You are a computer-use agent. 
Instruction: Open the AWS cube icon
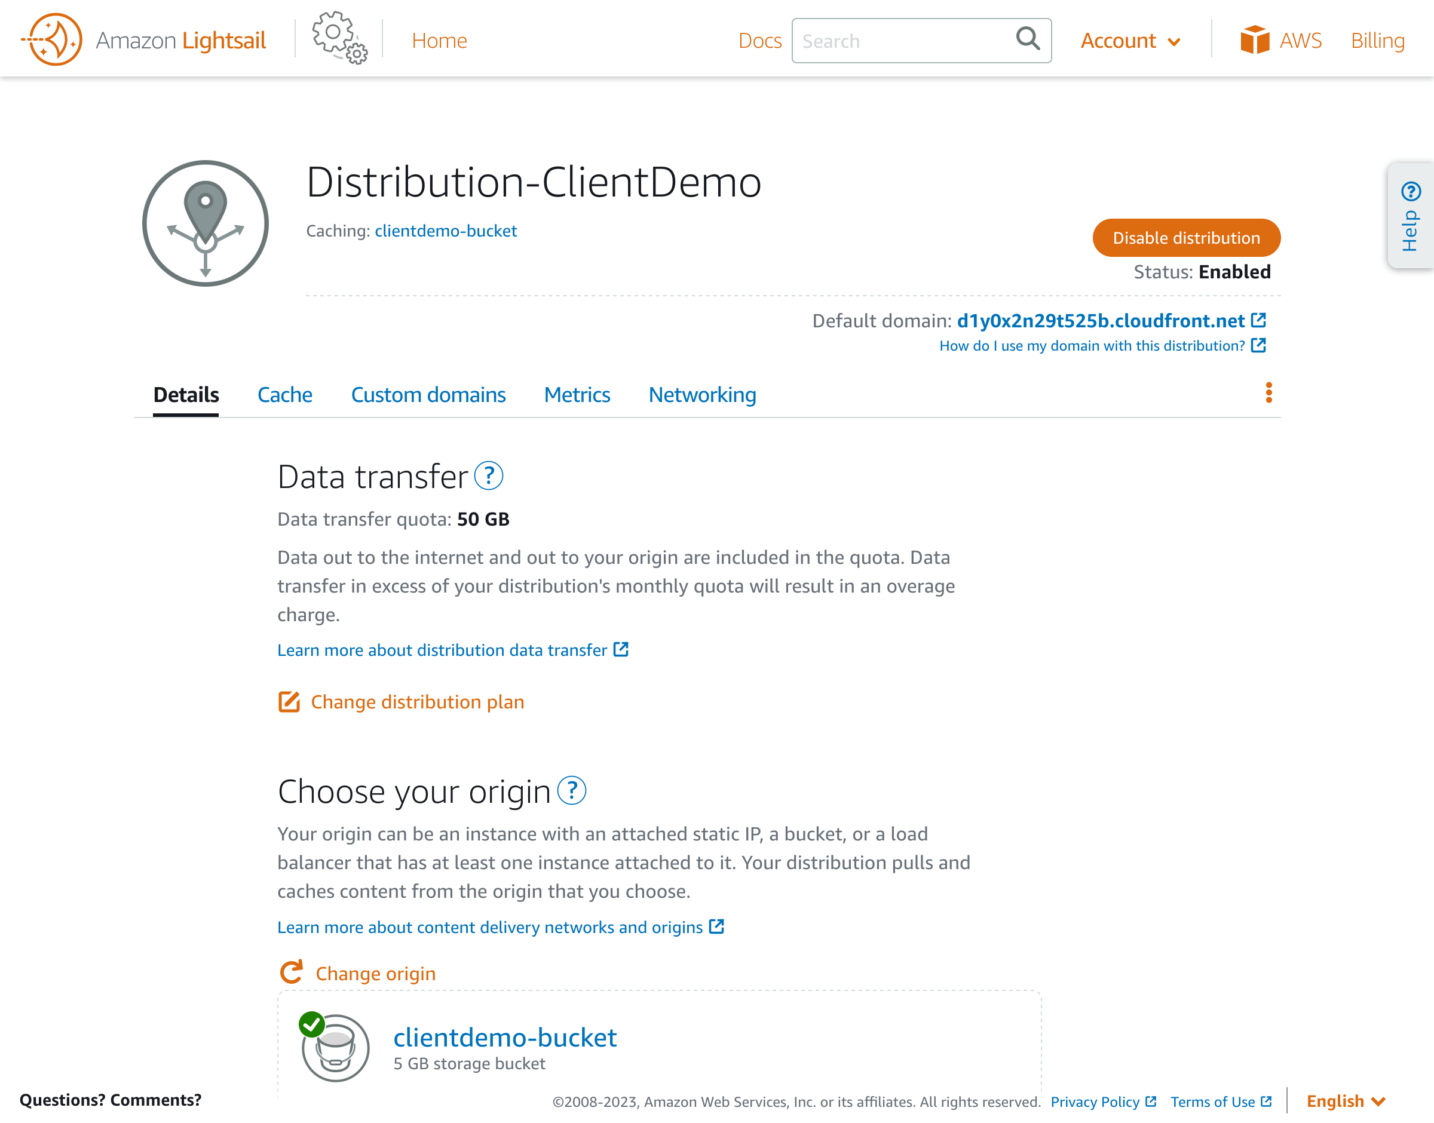pyautogui.click(x=1255, y=40)
